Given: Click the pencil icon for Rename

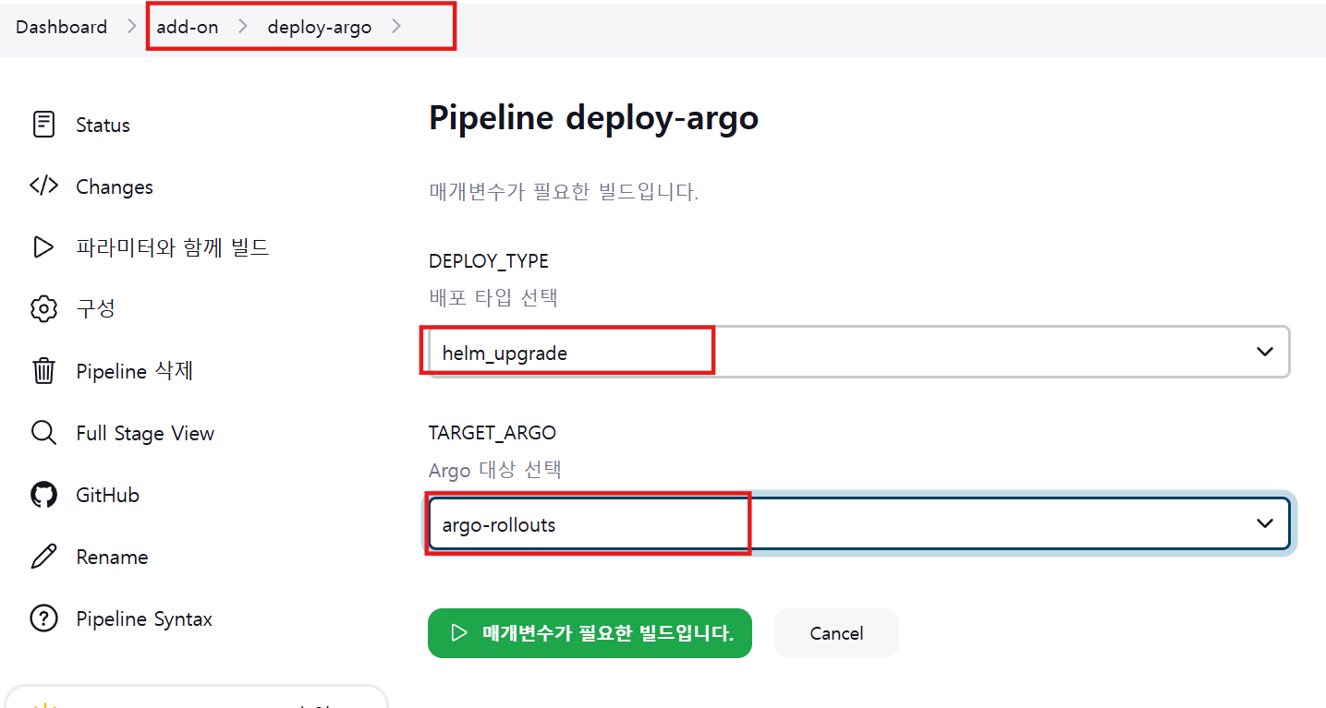Looking at the screenshot, I should 43,557.
